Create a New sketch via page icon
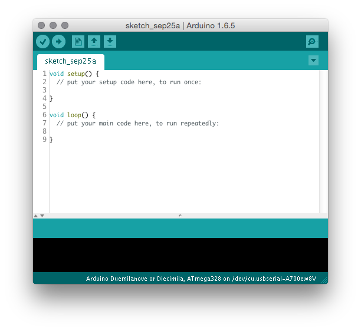361x331 pixels. click(78, 42)
